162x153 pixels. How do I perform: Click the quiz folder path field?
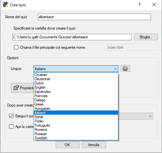[x=72, y=37]
